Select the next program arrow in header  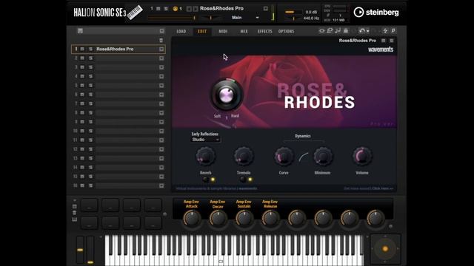196,9
